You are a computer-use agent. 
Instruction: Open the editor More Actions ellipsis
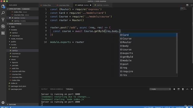[x=191, y=5]
